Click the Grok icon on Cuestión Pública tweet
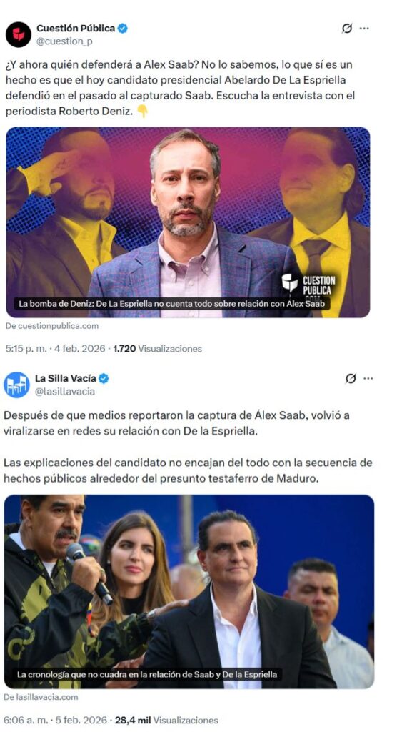This screenshot has height=732, width=402. (x=346, y=29)
